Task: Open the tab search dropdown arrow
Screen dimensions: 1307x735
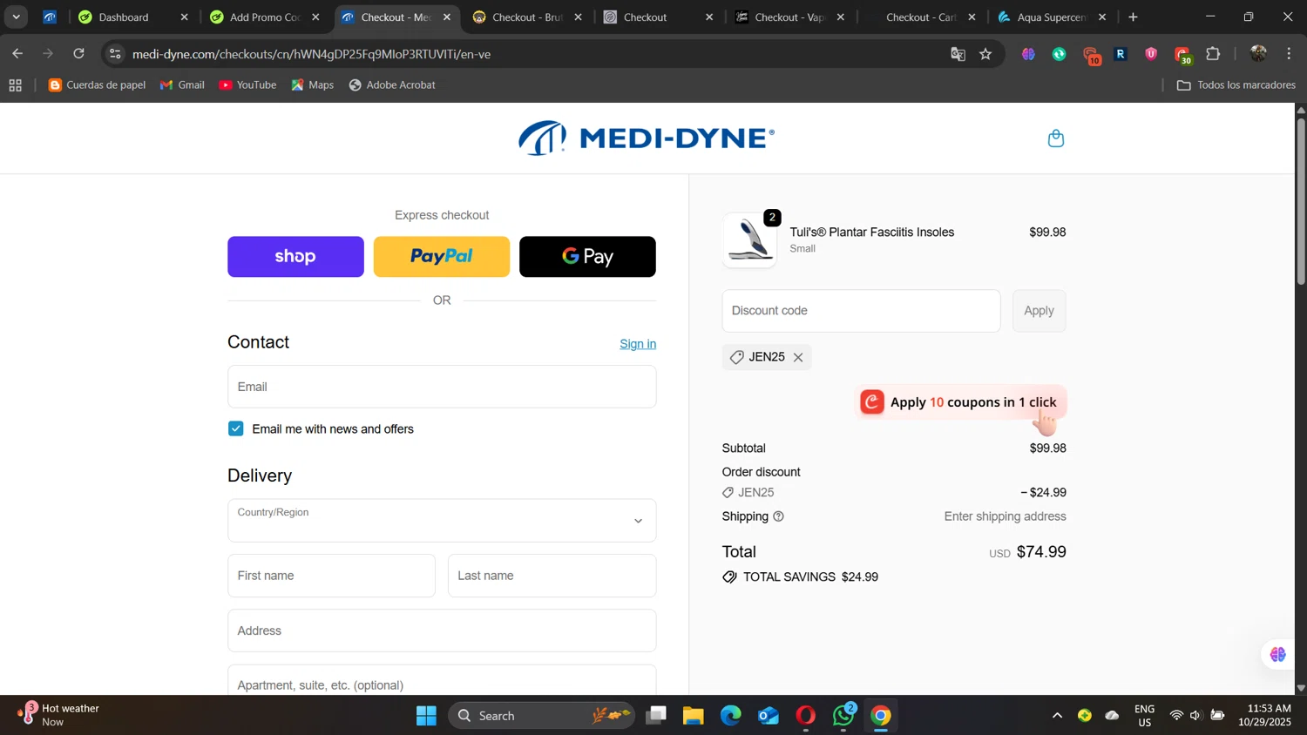Action: click(x=16, y=17)
